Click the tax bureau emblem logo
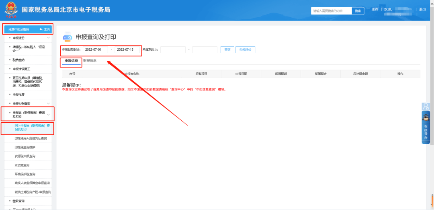The image size is (434, 210). click(x=11, y=10)
